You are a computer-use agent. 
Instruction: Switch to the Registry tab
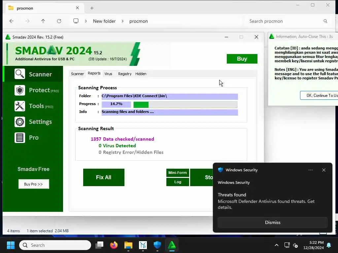pyautogui.click(x=124, y=74)
